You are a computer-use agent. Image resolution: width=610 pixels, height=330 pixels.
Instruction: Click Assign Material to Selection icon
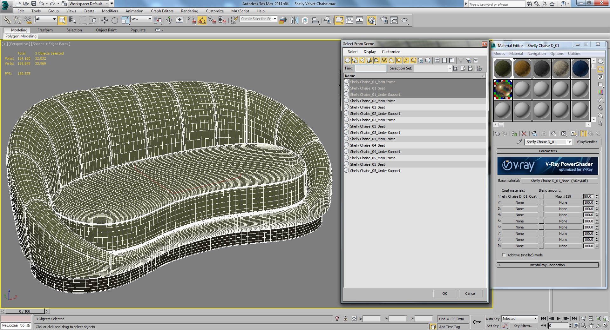pyautogui.click(x=514, y=134)
